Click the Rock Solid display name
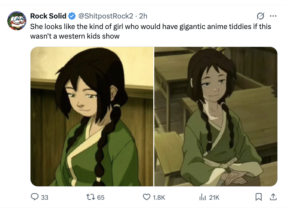 point(48,16)
